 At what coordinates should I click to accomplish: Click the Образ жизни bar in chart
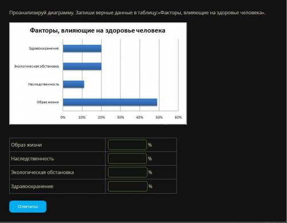[110, 102]
